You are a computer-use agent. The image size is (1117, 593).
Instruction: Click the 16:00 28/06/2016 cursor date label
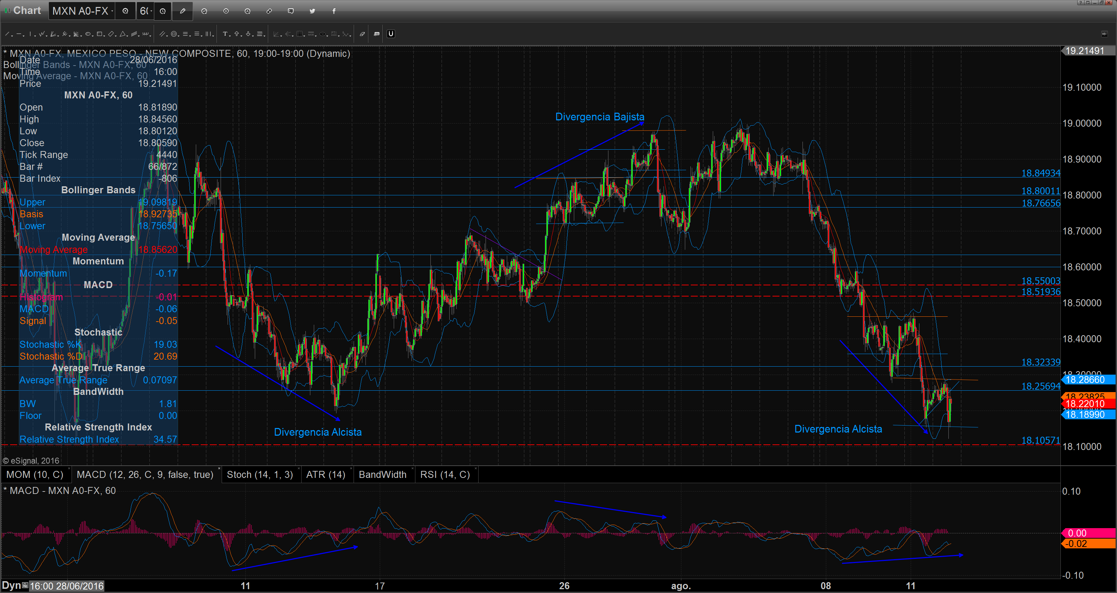(x=66, y=586)
